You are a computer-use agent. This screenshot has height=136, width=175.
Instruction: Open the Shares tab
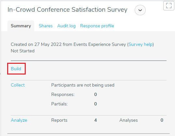(46, 26)
